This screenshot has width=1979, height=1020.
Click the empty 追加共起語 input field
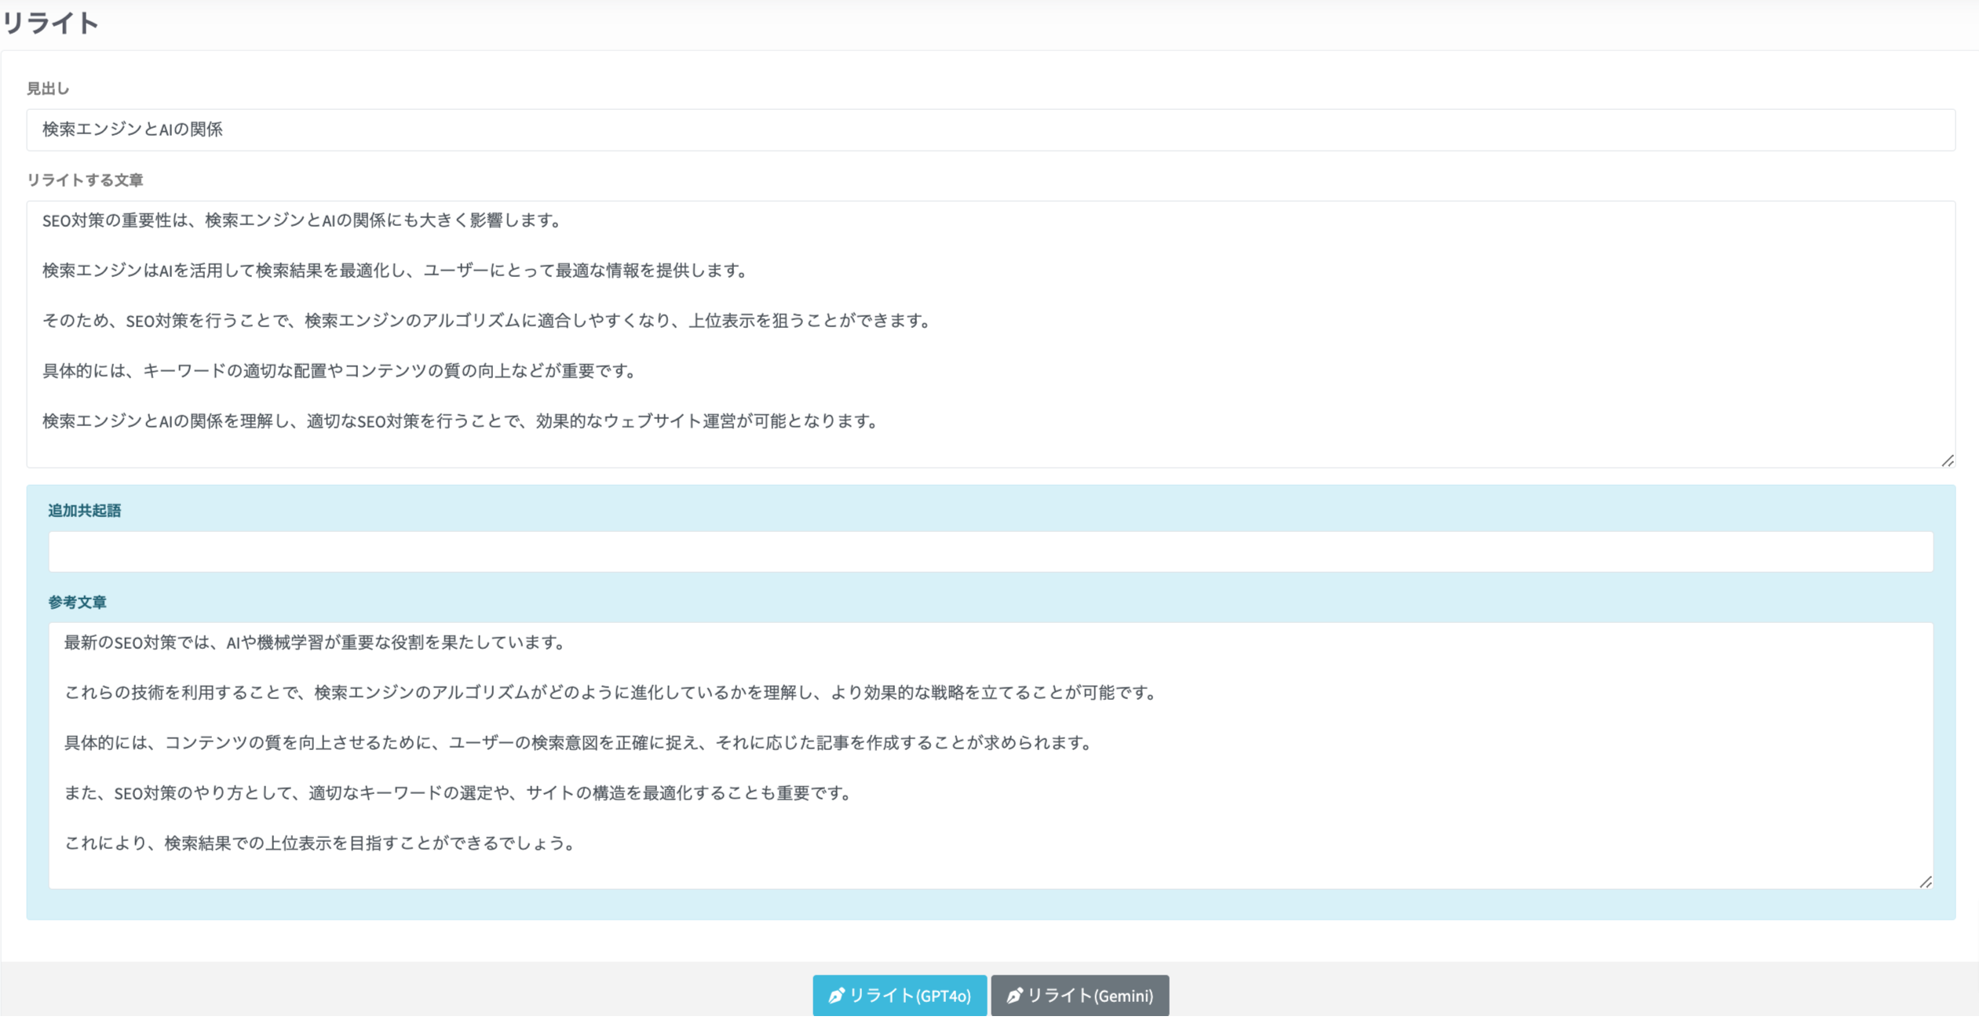[x=989, y=552]
